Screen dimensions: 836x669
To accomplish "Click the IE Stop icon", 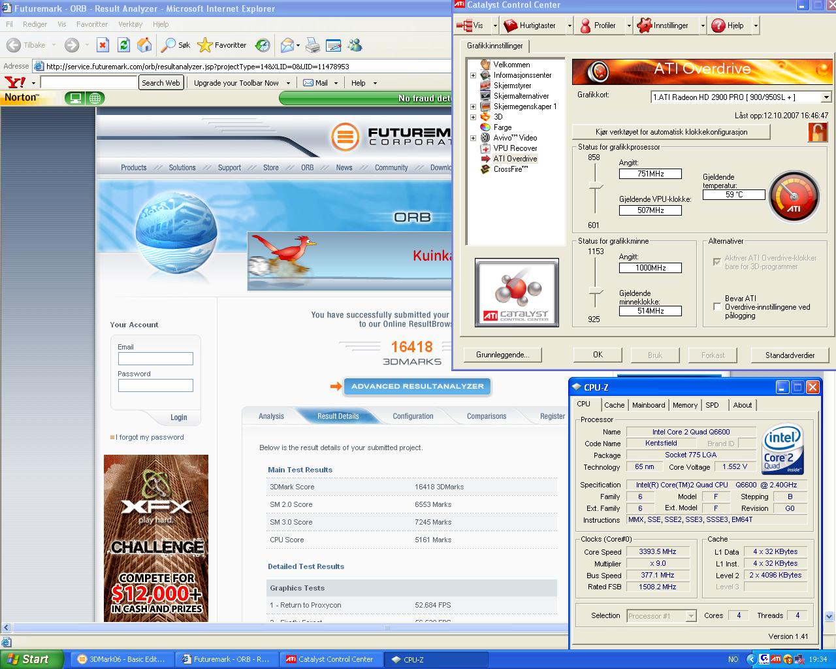I will [x=103, y=45].
